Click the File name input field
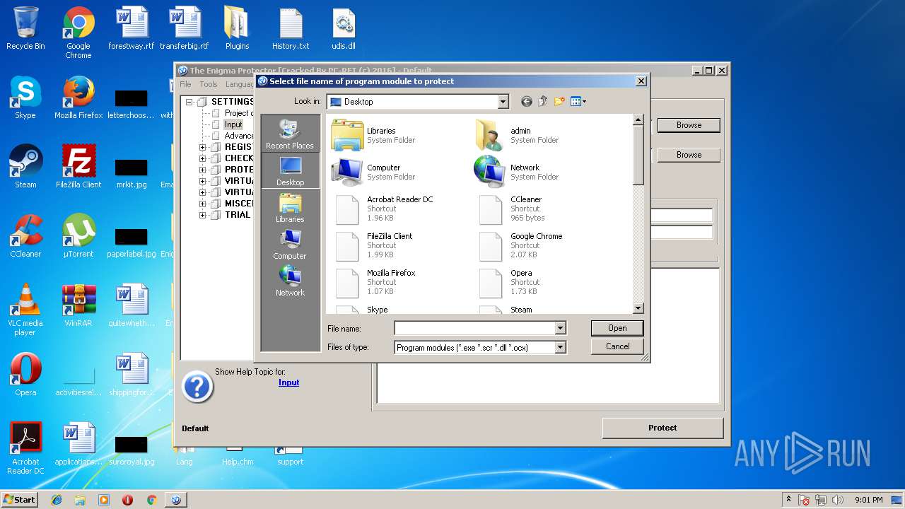This screenshot has width=905, height=509. pyautogui.click(x=474, y=328)
